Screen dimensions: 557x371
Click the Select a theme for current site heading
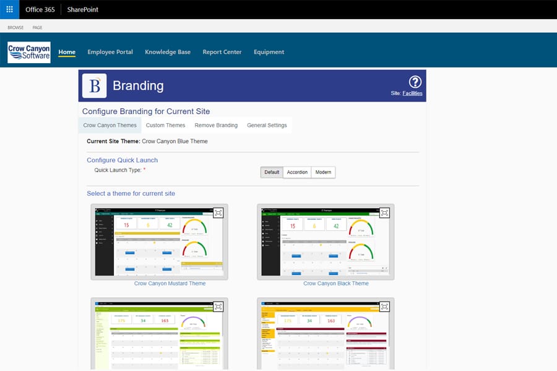coord(131,194)
